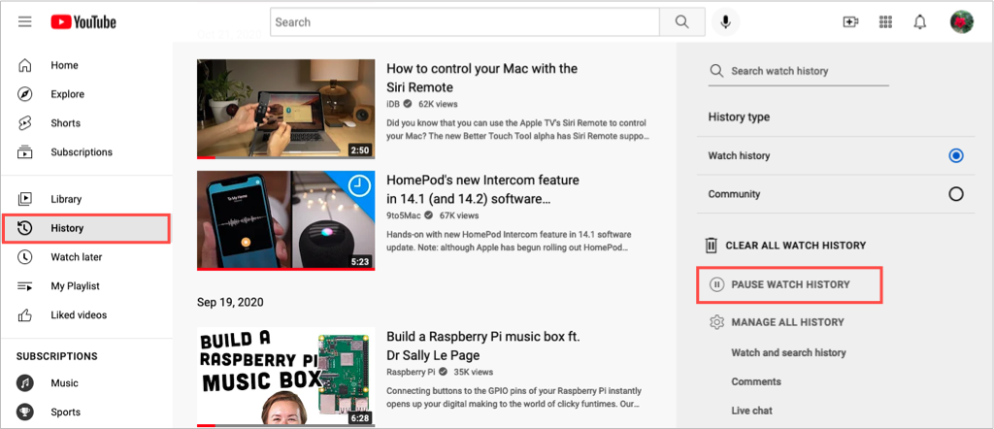The height and width of the screenshot is (429, 994).
Task: Click the search magnifier button
Action: 682,22
